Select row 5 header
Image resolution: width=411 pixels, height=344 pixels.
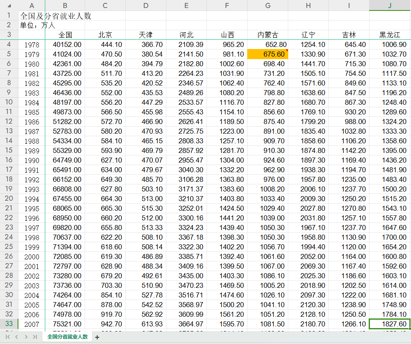pos(9,54)
